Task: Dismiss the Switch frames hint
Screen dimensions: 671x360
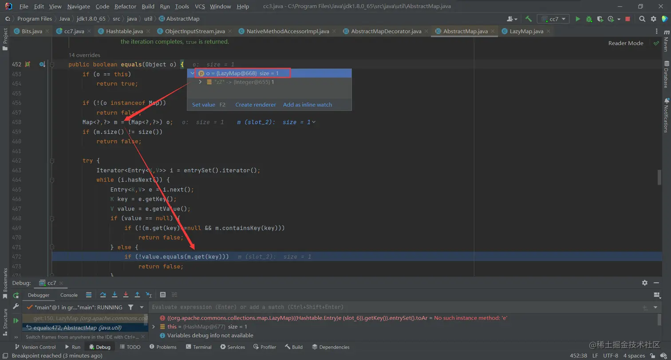Action: pos(143,337)
